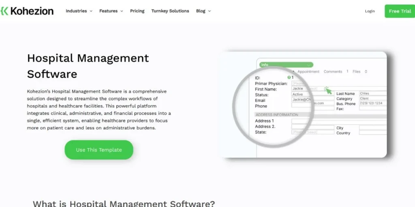This screenshot has width=415, height=207.
Task: Click the Bus. Phone field in preview
Action: coord(373,103)
